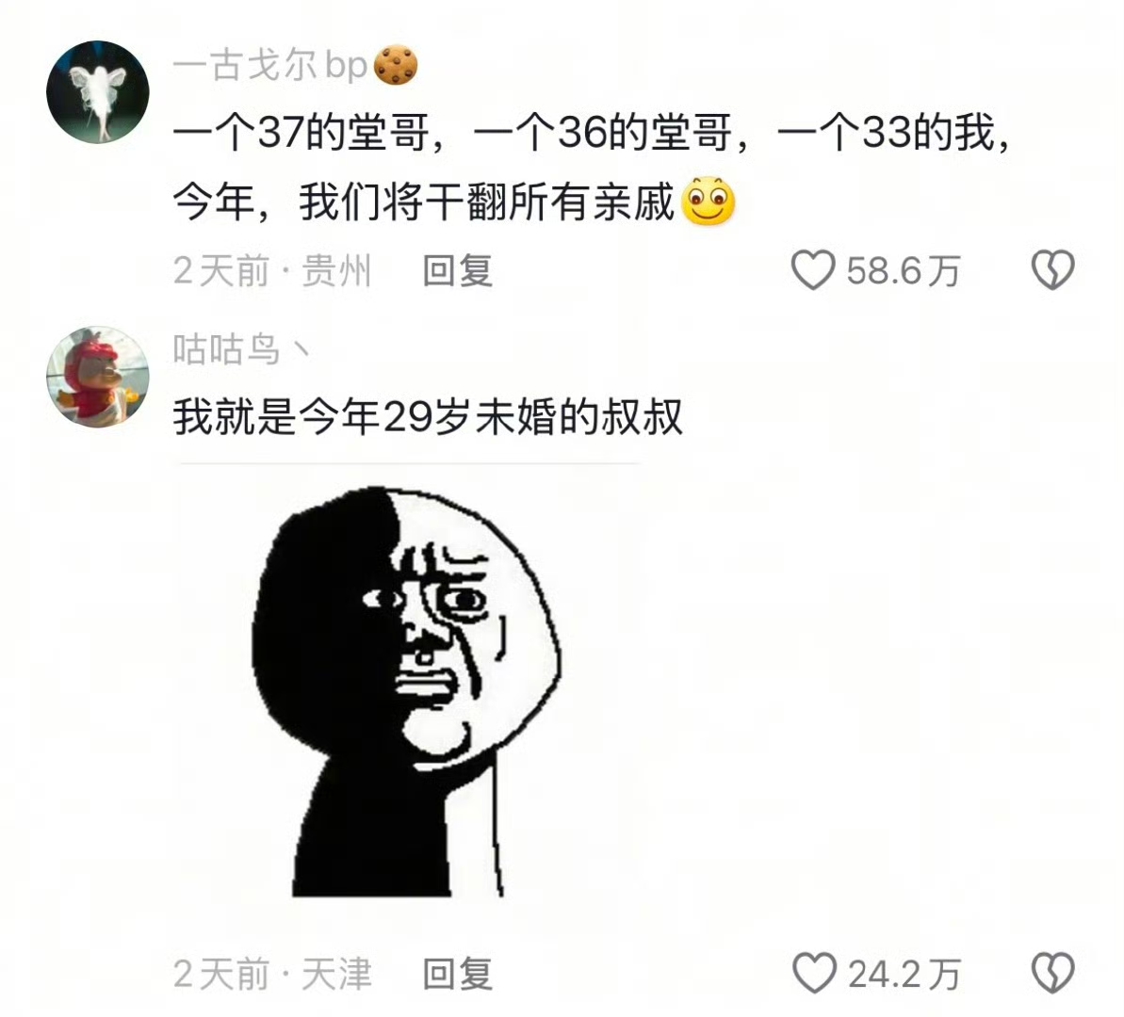Reply to the 天津 comment via 回复
This screenshot has height=1017, width=1124.
tap(457, 974)
